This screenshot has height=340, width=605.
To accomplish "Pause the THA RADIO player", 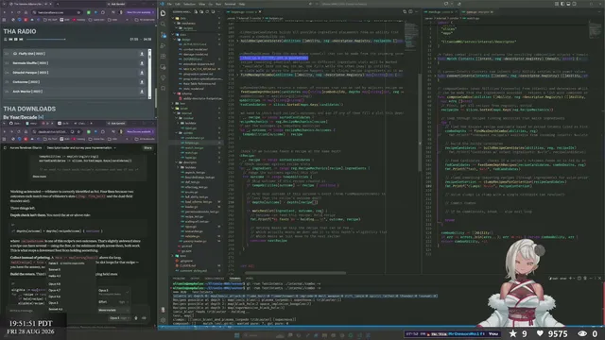I will tap(16, 40).
